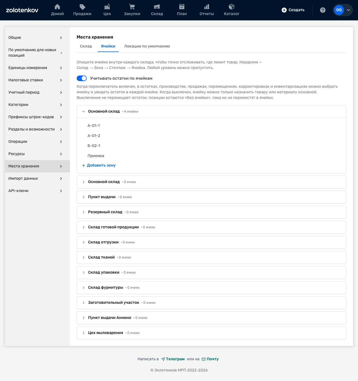This screenshot has height=381, width=358.
Task: Open the Почту email link
Action: (x=210, y=359)
